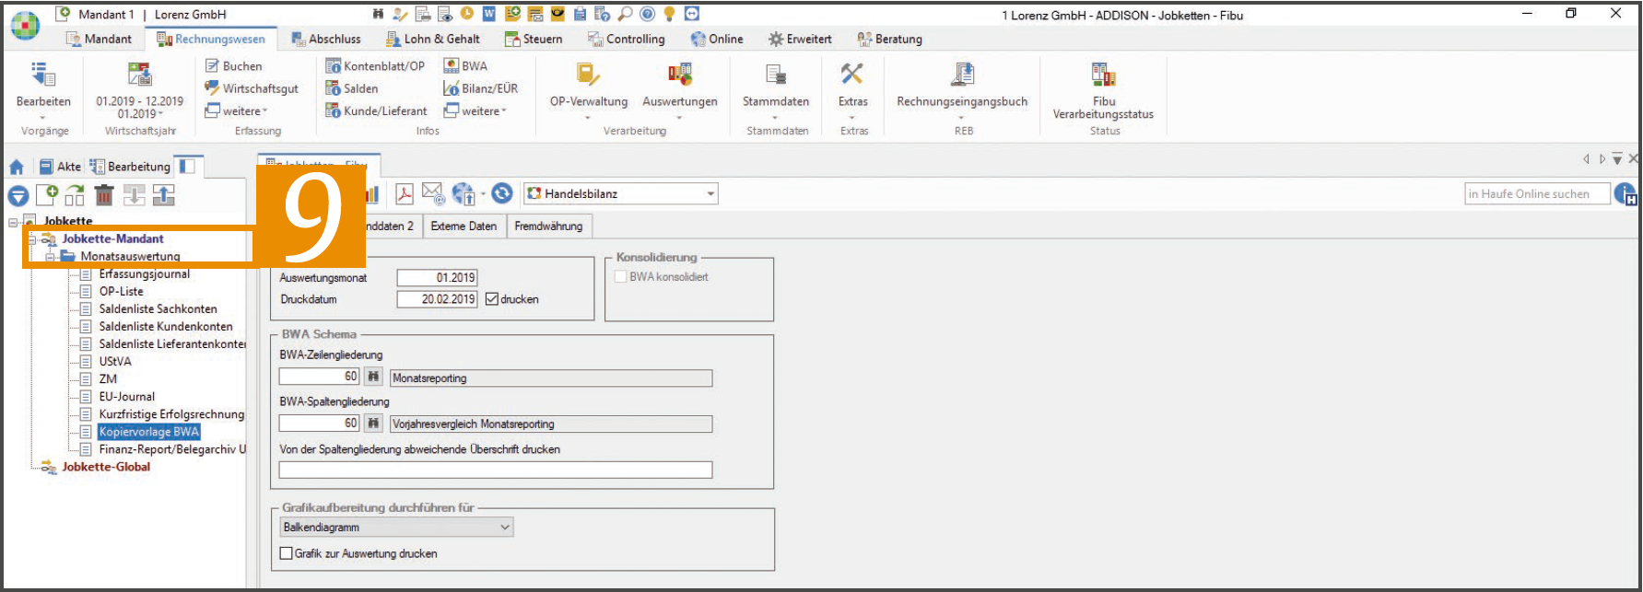Expand the weitere dropdown in Infos group
This screenshot has height=592, width=1643.
[475, 111]
